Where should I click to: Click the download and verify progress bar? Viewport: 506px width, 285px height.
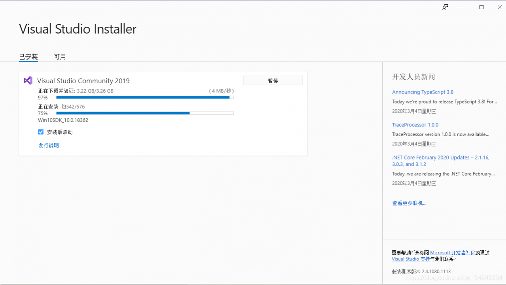(x=145, y=97)
